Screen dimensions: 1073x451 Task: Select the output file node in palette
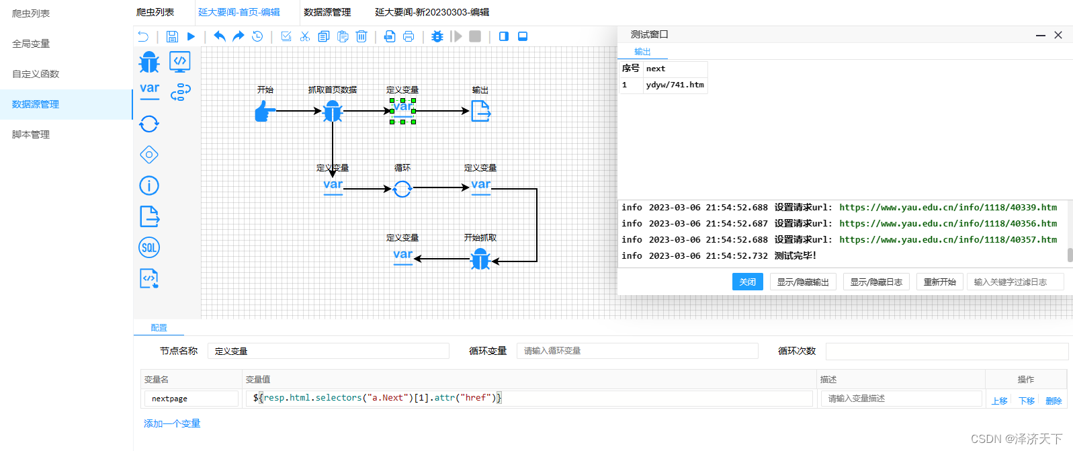(x=149, y=216)
